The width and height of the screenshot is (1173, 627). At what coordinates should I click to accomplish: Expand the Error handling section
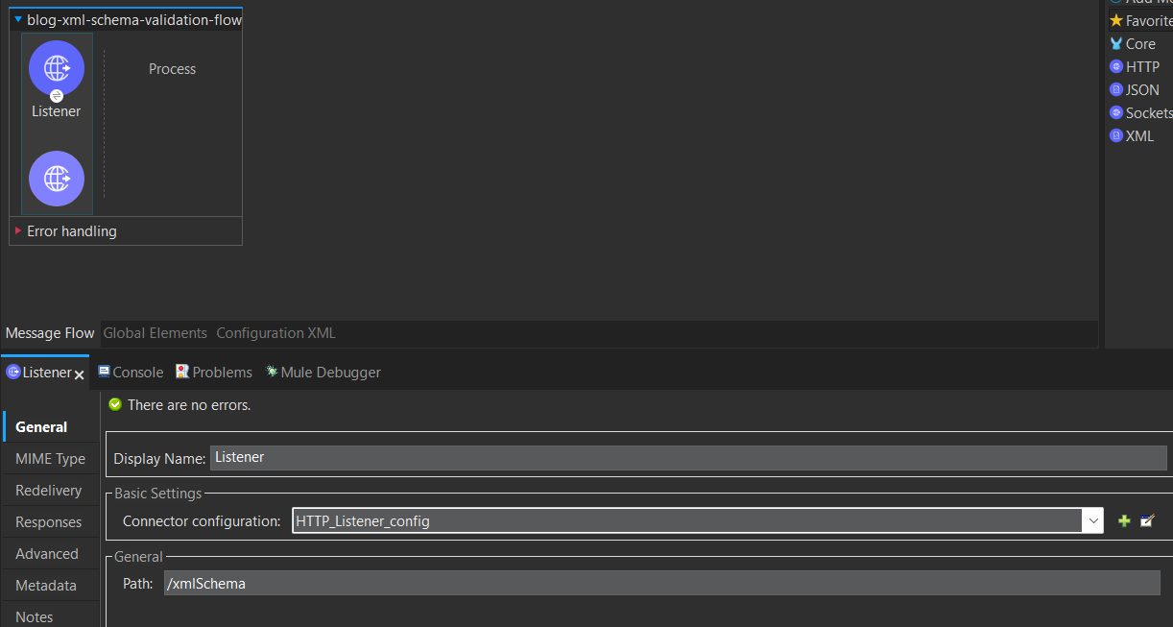[x=18, y=231]
